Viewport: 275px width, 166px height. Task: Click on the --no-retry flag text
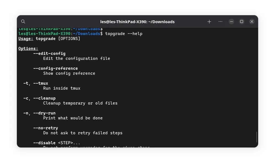coord(45,128)
